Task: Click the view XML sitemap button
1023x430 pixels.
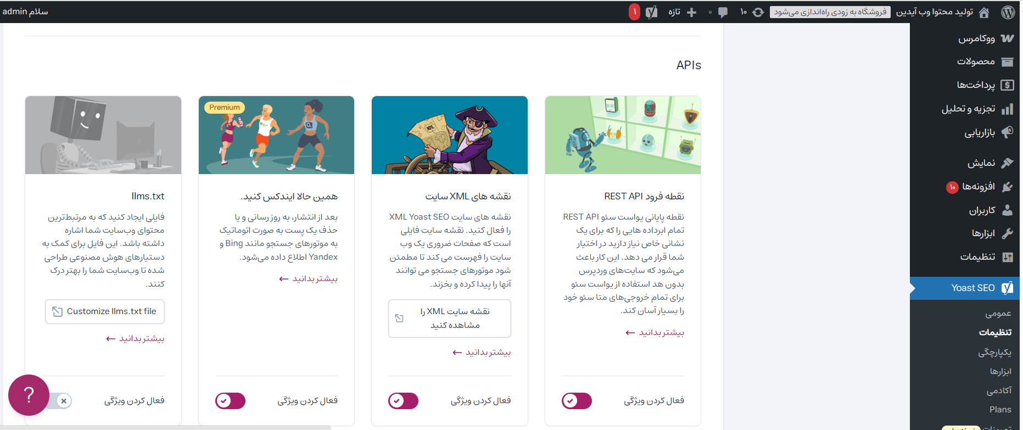Action: coord(449,319)
